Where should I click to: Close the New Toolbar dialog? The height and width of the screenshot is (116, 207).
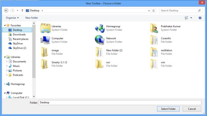click(x=202, y=2)
